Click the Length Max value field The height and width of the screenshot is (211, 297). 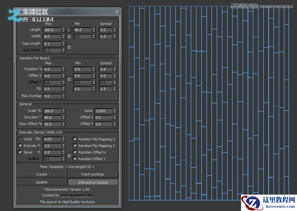pos(53,30)
